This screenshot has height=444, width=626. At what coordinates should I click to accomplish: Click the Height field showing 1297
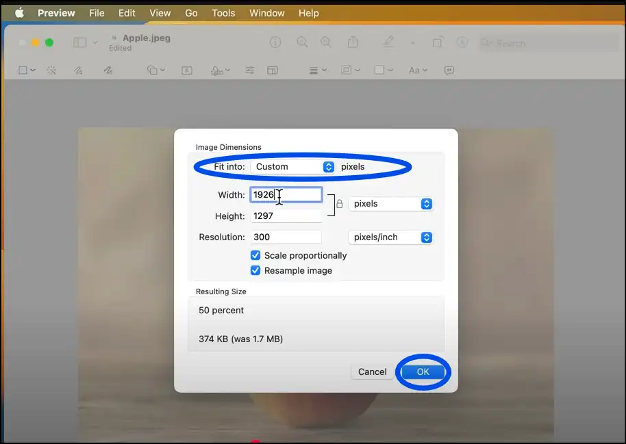tap(286, 216)
